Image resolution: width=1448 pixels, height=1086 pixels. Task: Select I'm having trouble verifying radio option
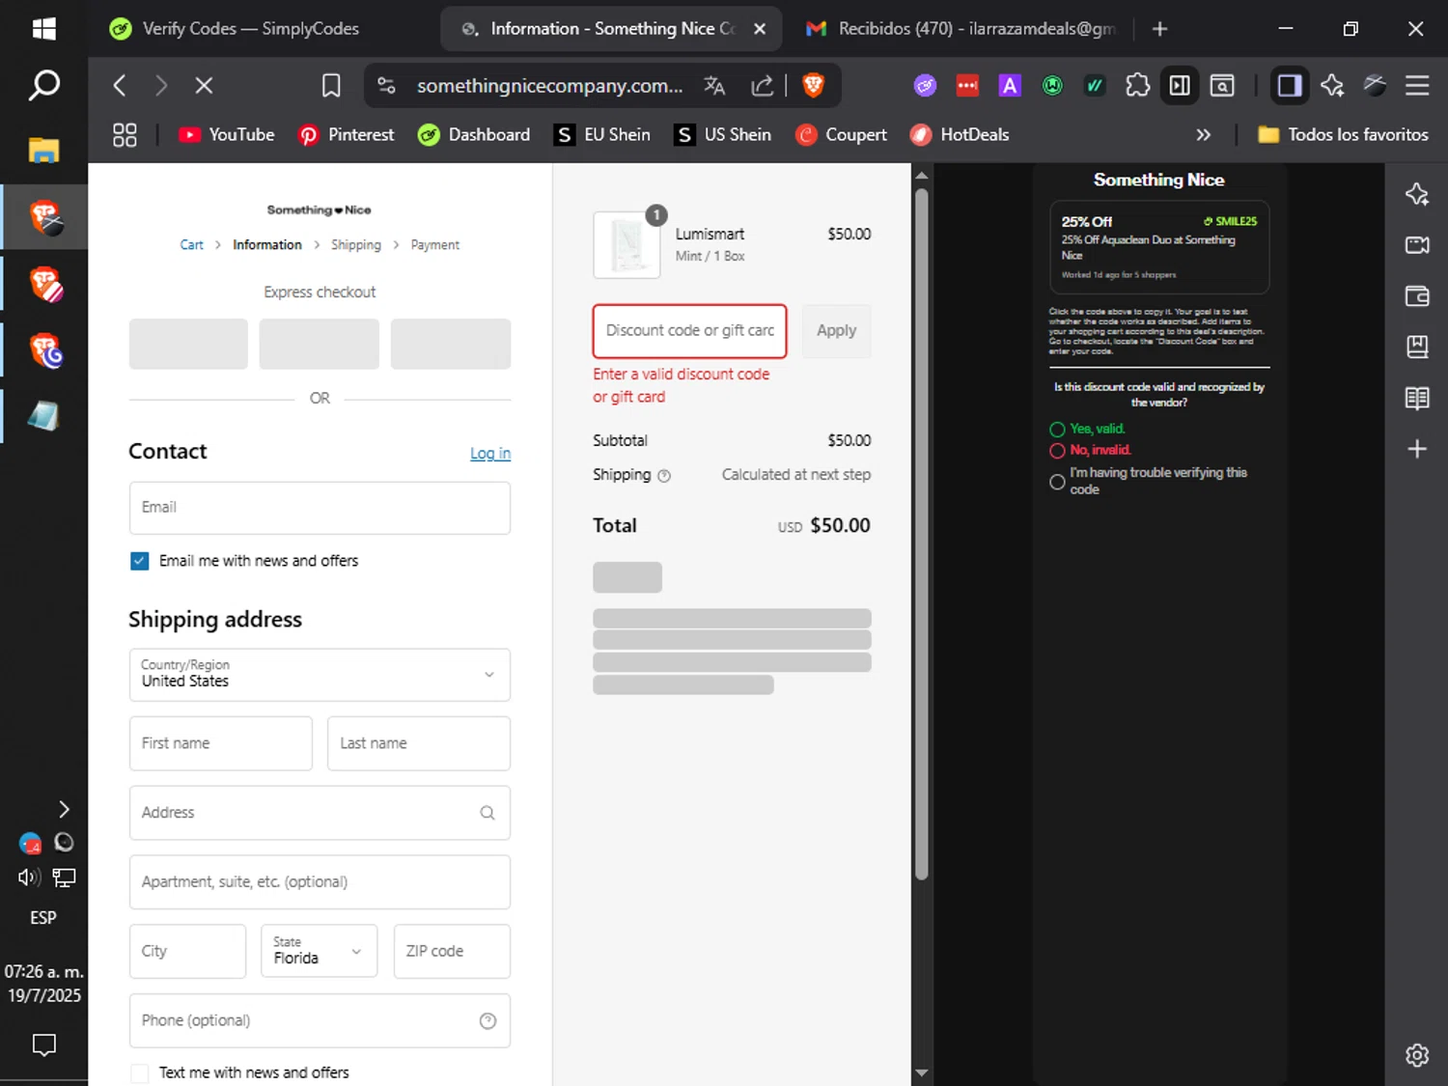pyautogui.click(x=1057, y=481)
